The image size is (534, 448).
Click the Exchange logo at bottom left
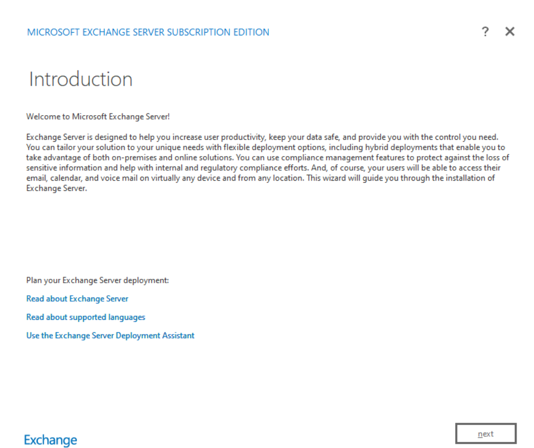[51, 440]
